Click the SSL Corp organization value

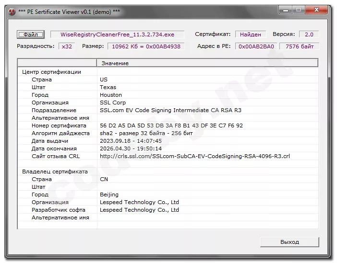113,103
